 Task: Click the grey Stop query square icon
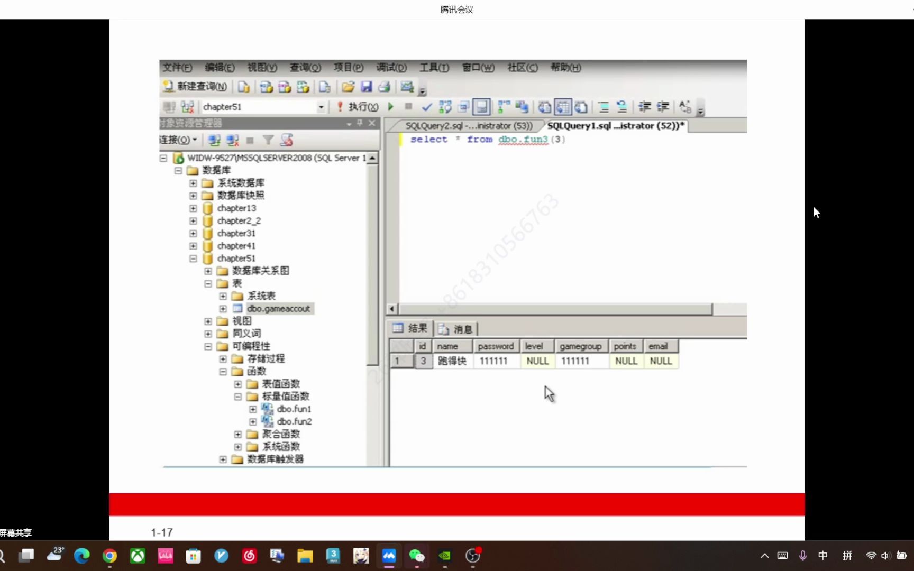click(408, 107)
